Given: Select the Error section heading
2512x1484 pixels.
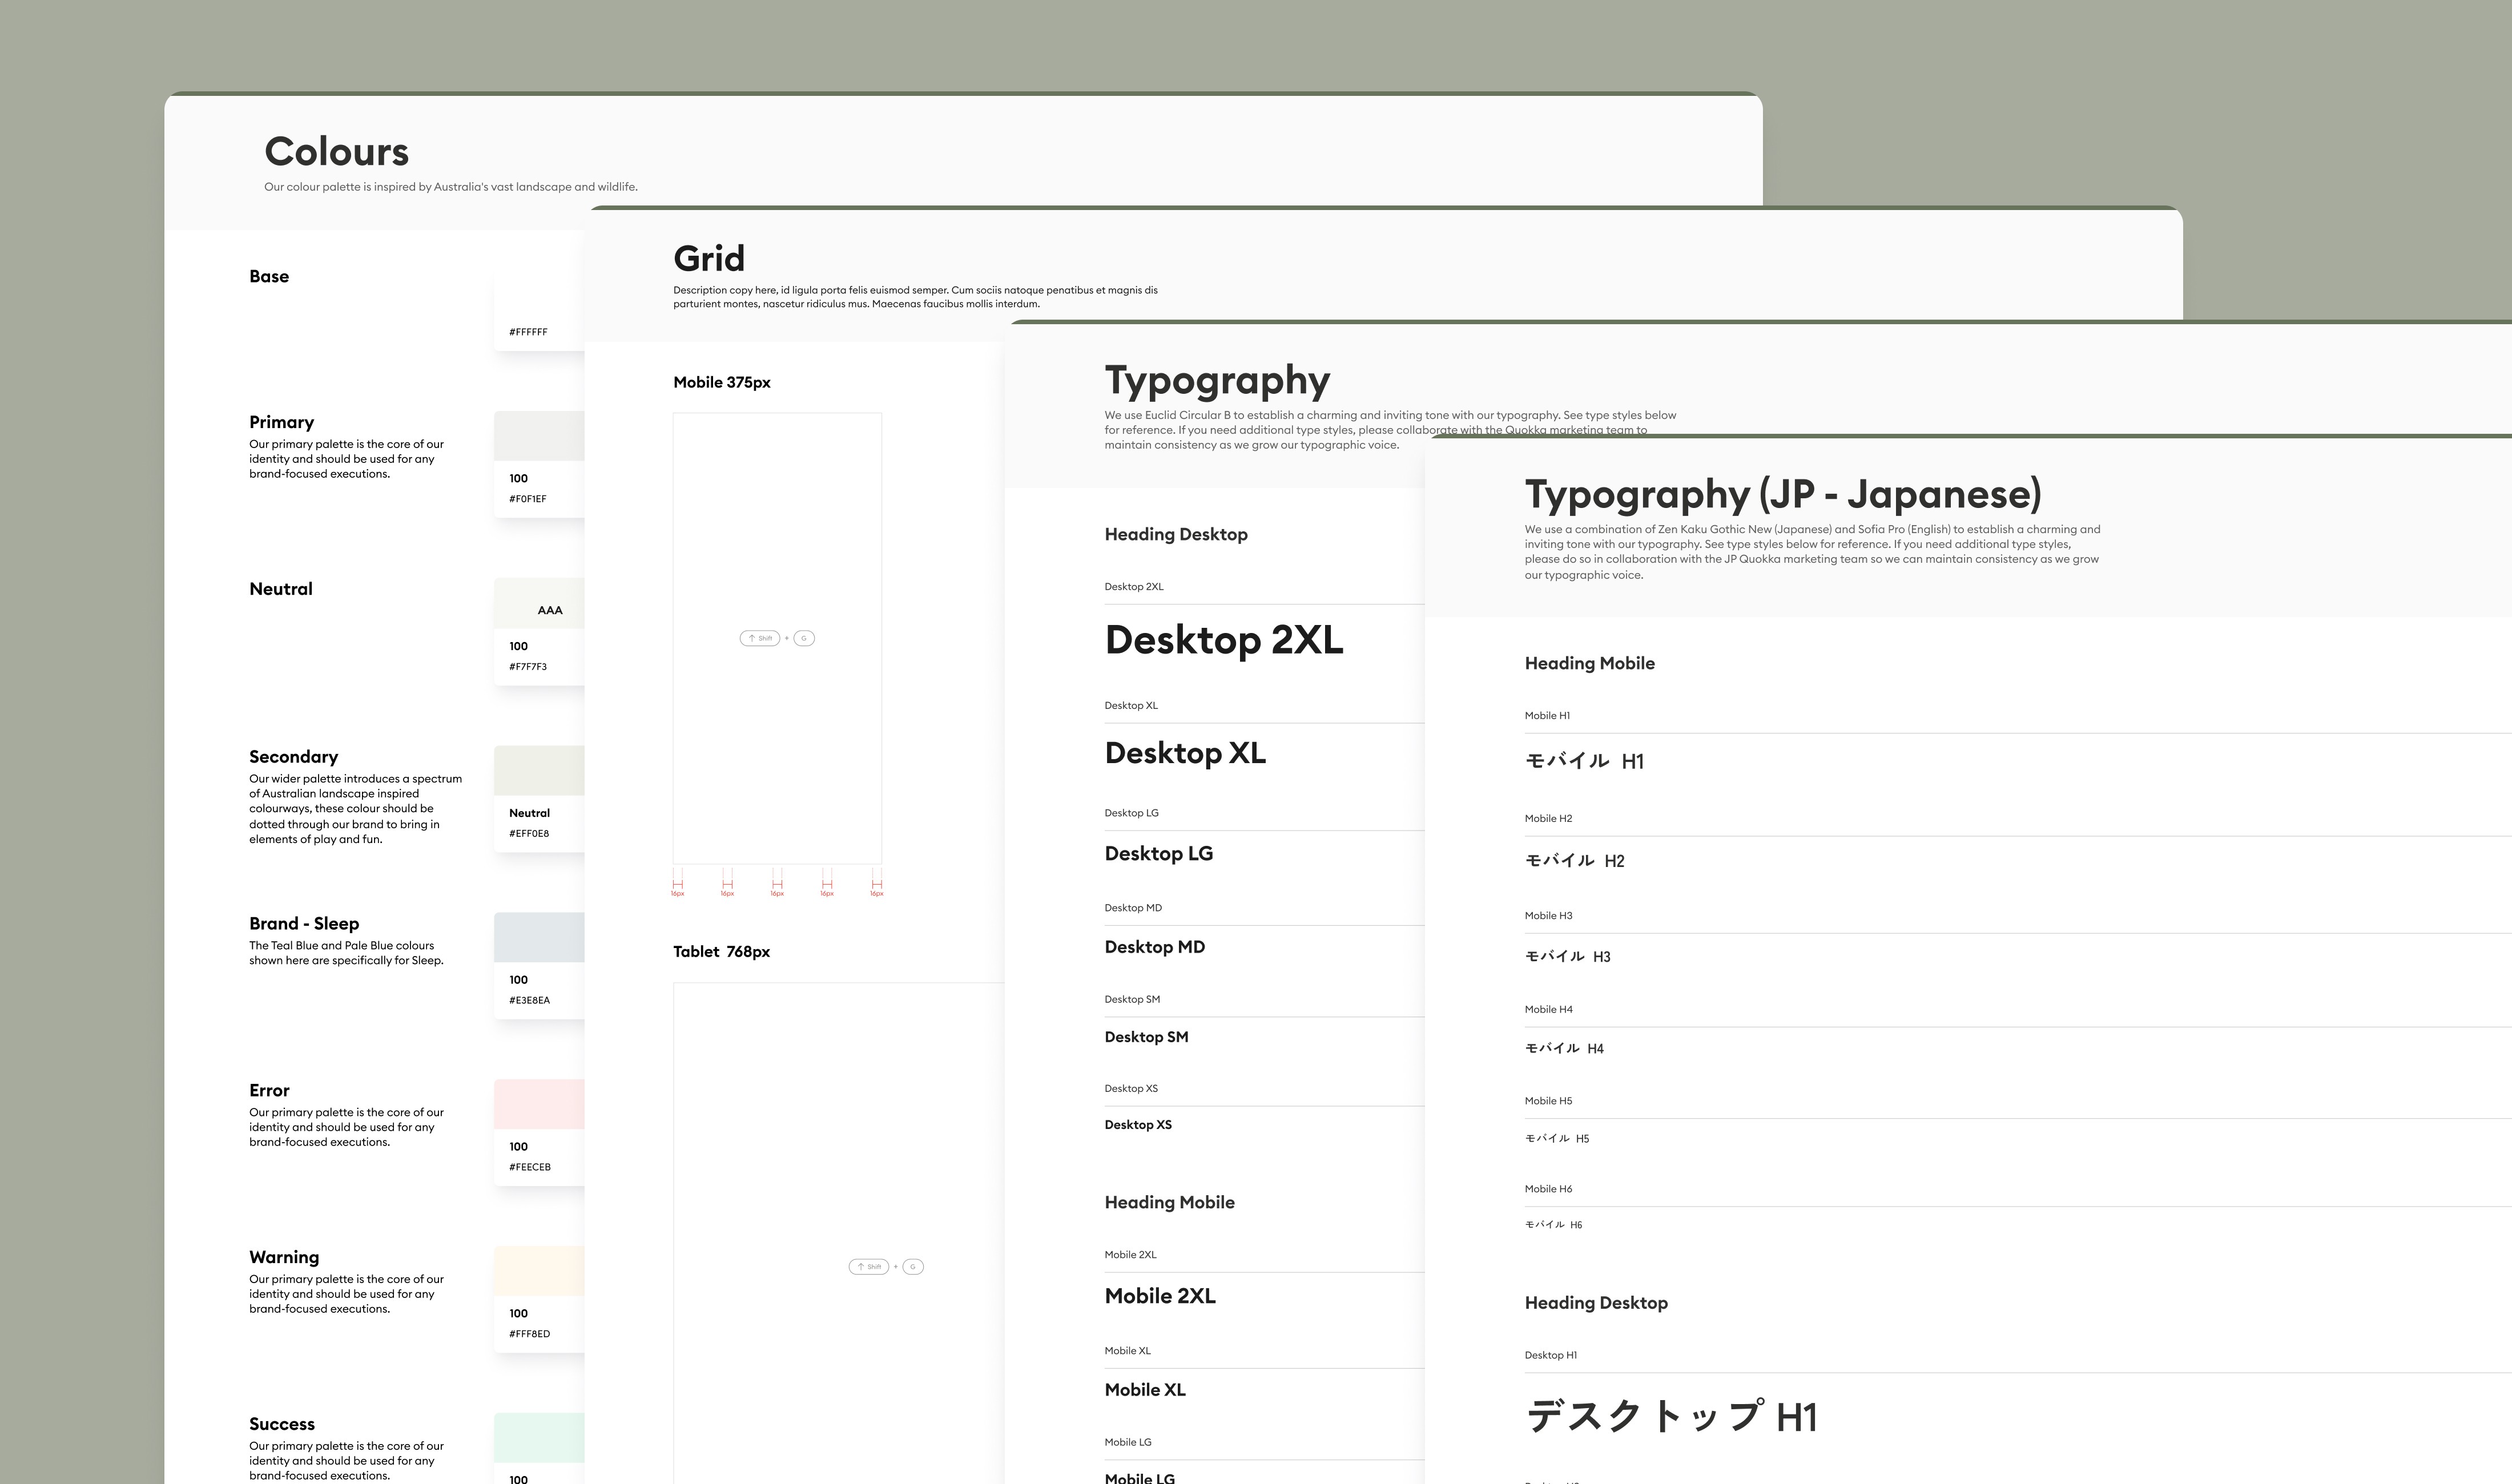Looking at the screenshot, I should pyautogui.click(x=269, y=1091).
